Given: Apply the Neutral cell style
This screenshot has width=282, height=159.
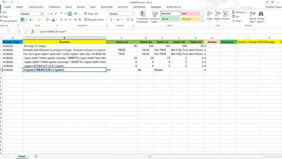Looking at the screenshot, I should click(190, 19).
